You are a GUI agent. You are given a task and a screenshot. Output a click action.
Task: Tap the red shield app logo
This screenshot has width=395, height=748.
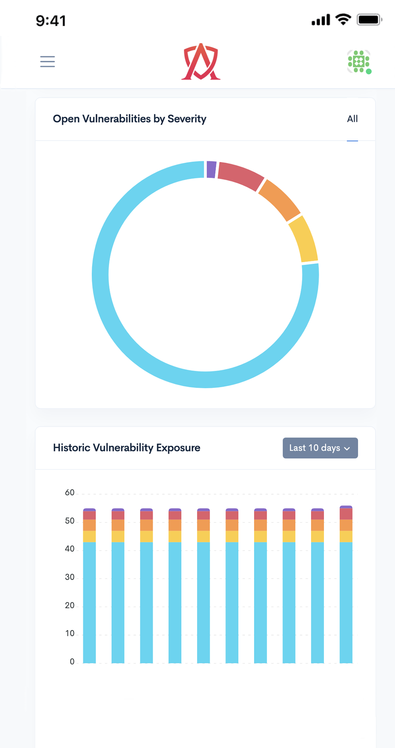pyautogui.click(x=201, y=62)
